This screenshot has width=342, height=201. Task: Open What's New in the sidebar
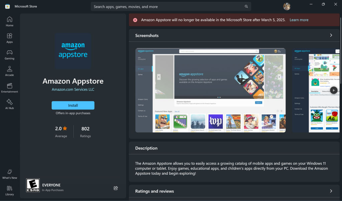[x=9, y=174]
